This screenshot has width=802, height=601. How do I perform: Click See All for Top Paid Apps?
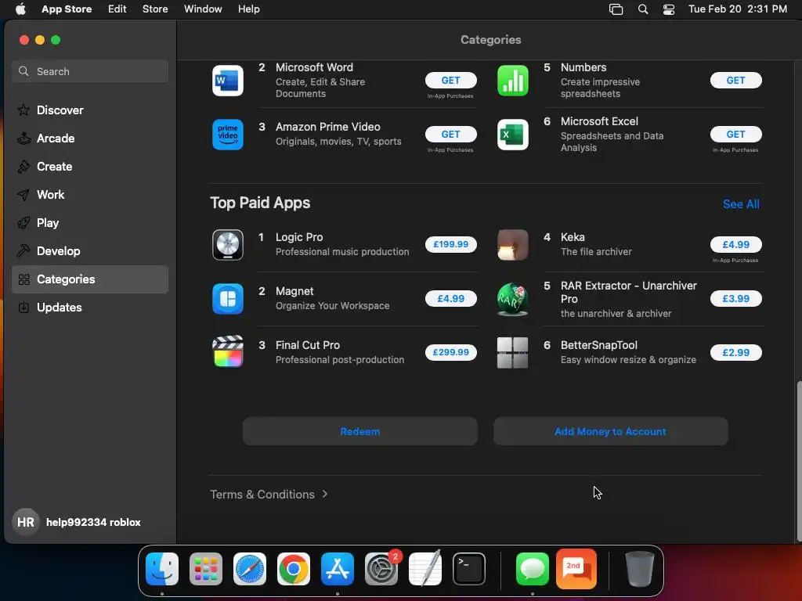click(741, 204)
